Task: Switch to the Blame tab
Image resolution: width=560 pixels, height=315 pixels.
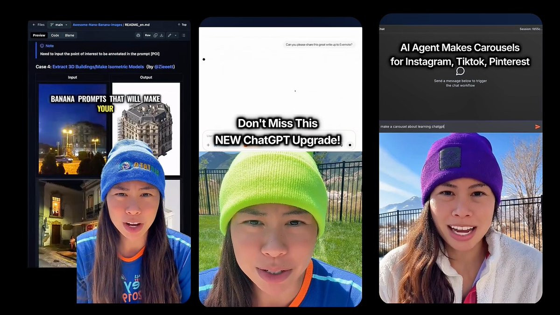Action: [70, 35]
